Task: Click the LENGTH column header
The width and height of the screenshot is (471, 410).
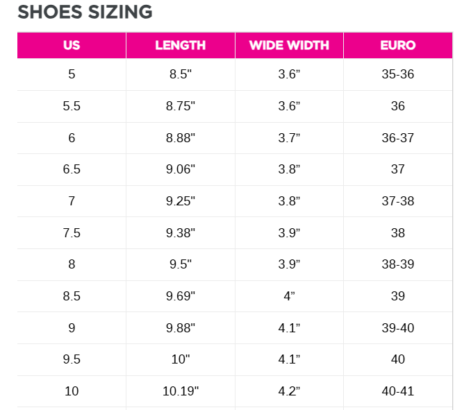Action: click(x=181, y=46)
